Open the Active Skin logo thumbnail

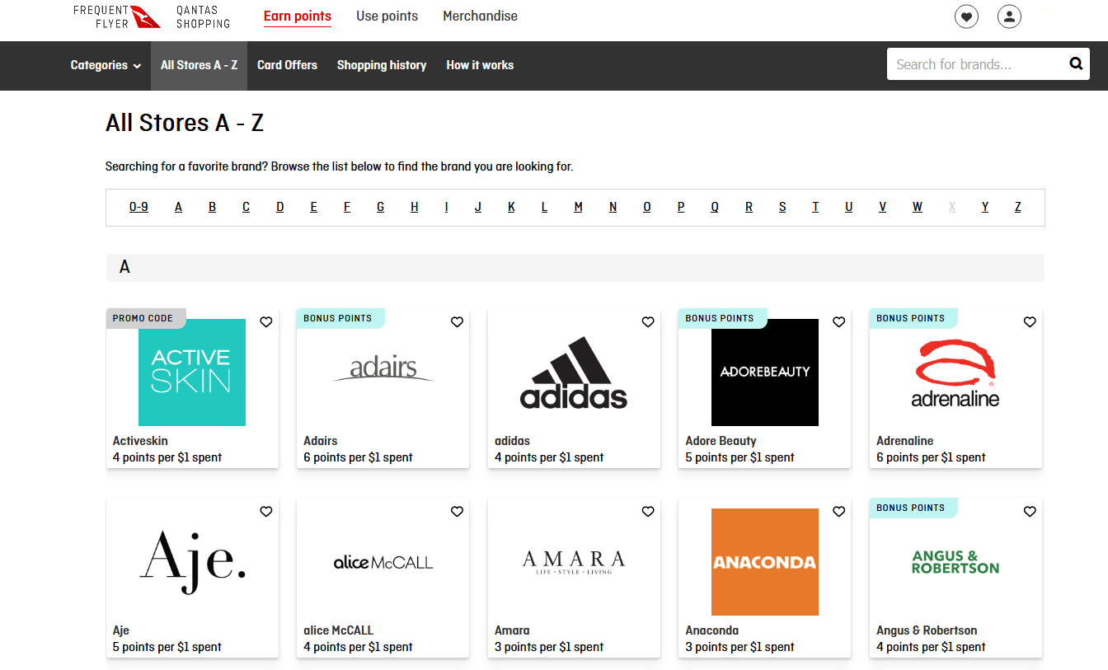(x=192, y=372)
